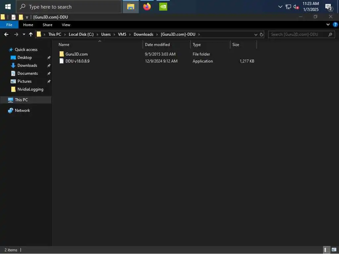The image size is (339, 254).
Task: Click the 12/9/2024 9:12 AM date cell
Action: (x=161, y=61)
